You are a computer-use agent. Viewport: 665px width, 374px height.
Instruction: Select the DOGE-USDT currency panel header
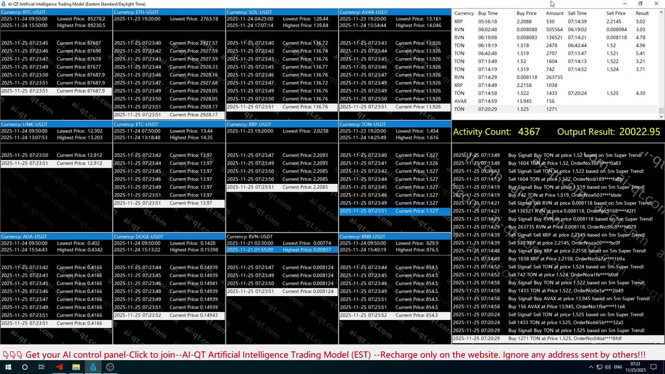coord(169,236)
